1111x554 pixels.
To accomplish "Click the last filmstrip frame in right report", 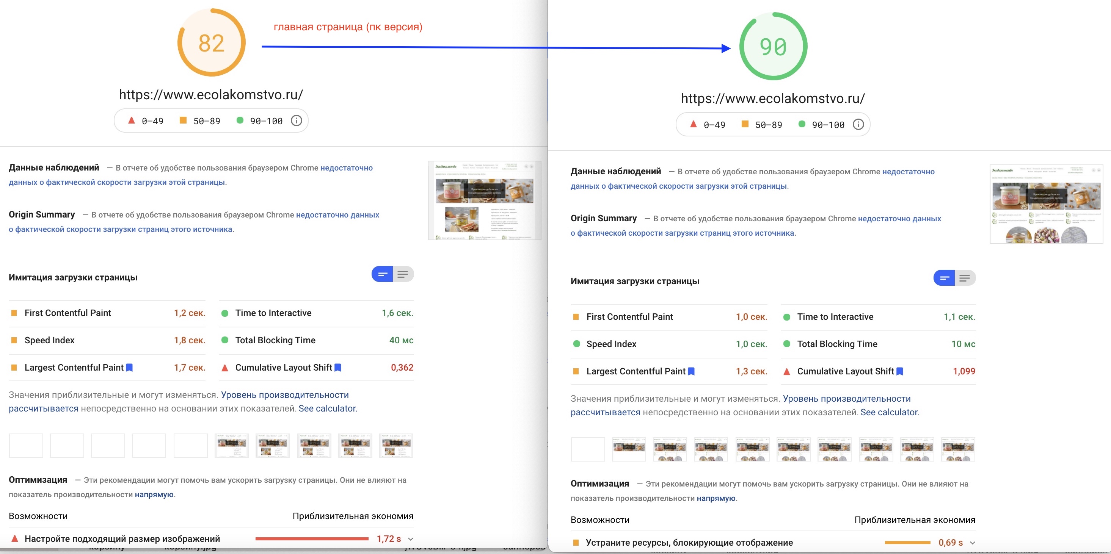I will click(958, 449).
